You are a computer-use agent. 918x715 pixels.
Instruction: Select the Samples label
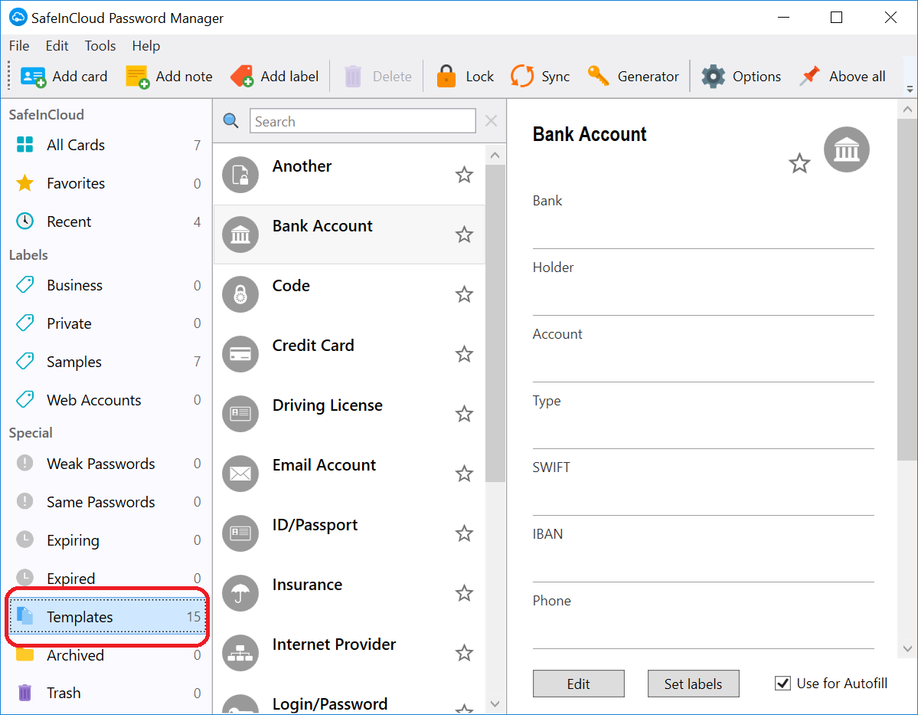tap(108, 362)
